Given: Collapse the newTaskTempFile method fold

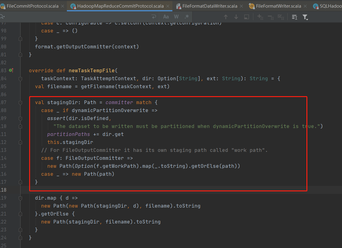Looking at the screenshot, I should tap(20, 79).
